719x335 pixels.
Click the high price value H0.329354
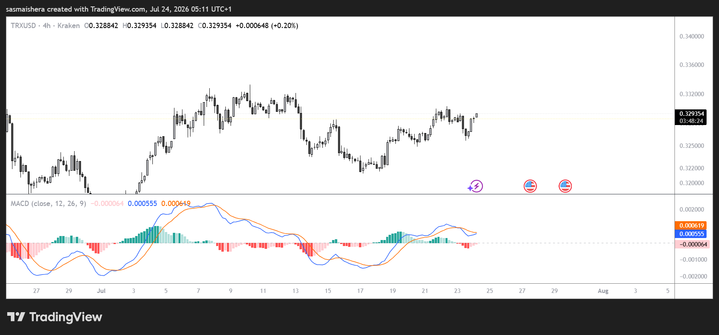click(140, 26)
